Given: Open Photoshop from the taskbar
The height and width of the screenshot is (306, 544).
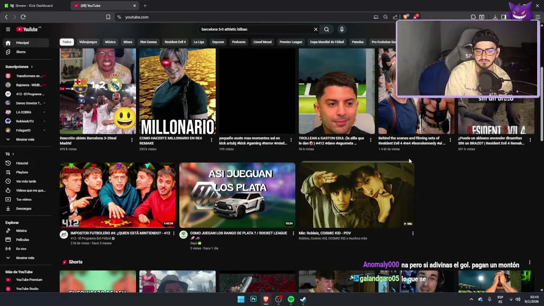Looking at the screenshot, I should [x=253, y=299].
